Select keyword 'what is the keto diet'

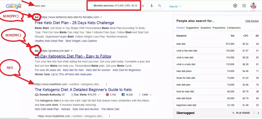tap(187, 51)
